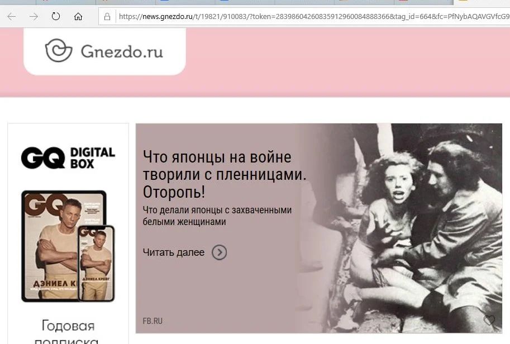Screen dimensions: 510x344
Task: Reload the page with the refresh icon
Action: [56, 16]
